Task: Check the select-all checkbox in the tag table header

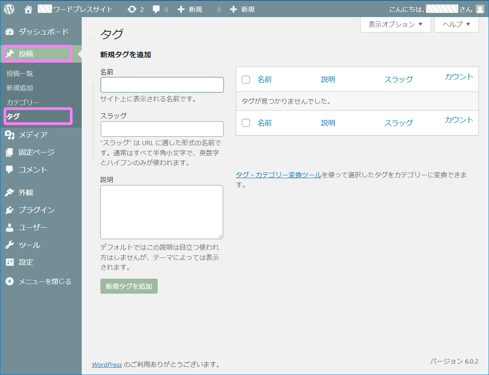Action: (x=246, y=80)
